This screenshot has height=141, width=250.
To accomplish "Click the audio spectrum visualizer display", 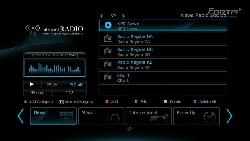I will [x=55, y=69].
